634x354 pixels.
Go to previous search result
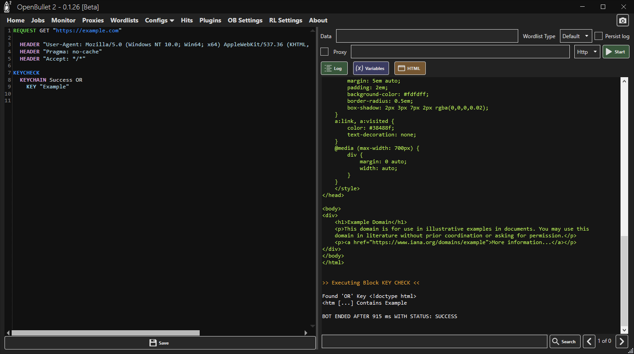click(589, 341)
